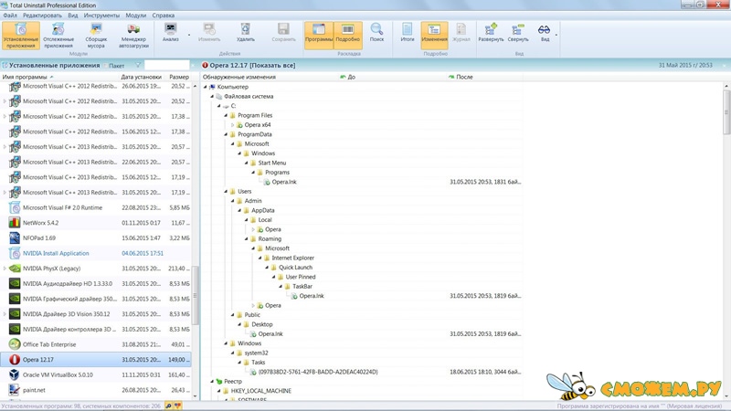Open the Анализ button dropdown arrow

coord(189,35)
